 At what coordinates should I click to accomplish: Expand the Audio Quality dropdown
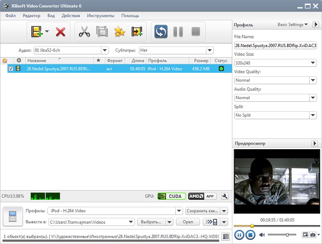pos(313,98)
